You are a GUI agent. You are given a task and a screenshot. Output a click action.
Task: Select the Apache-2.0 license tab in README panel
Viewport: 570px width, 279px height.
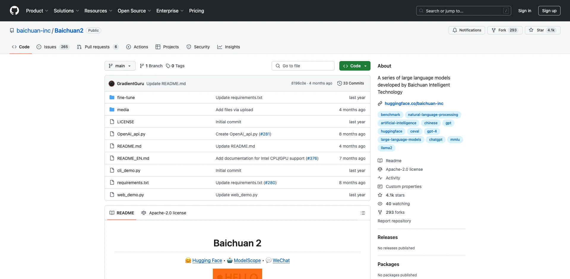164,213
